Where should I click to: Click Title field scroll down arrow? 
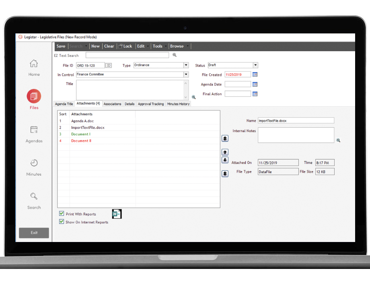(x=186, y=97)
